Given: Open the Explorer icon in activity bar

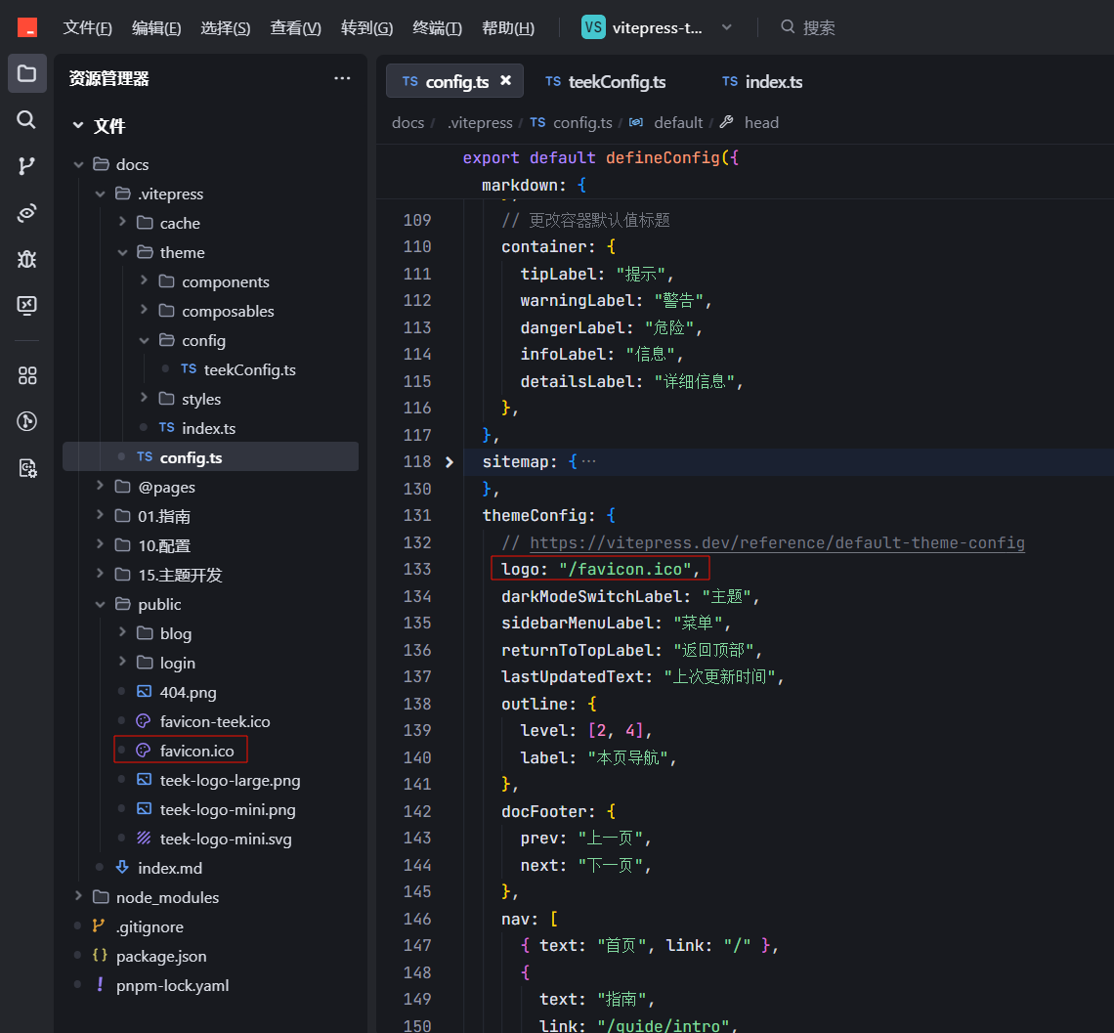Looking at the screenshot, I should tap(27, 73).
